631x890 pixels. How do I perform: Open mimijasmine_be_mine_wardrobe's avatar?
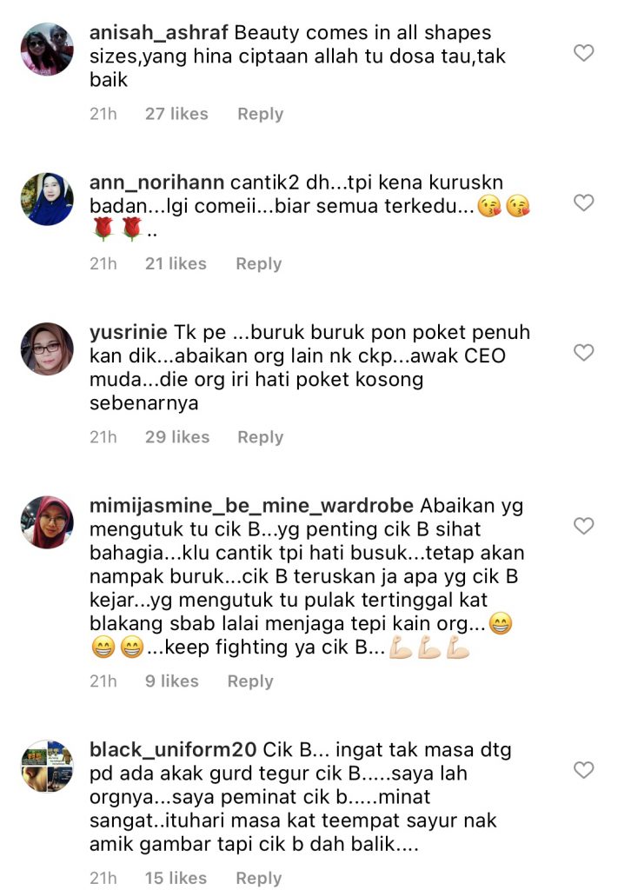[47, 522]
